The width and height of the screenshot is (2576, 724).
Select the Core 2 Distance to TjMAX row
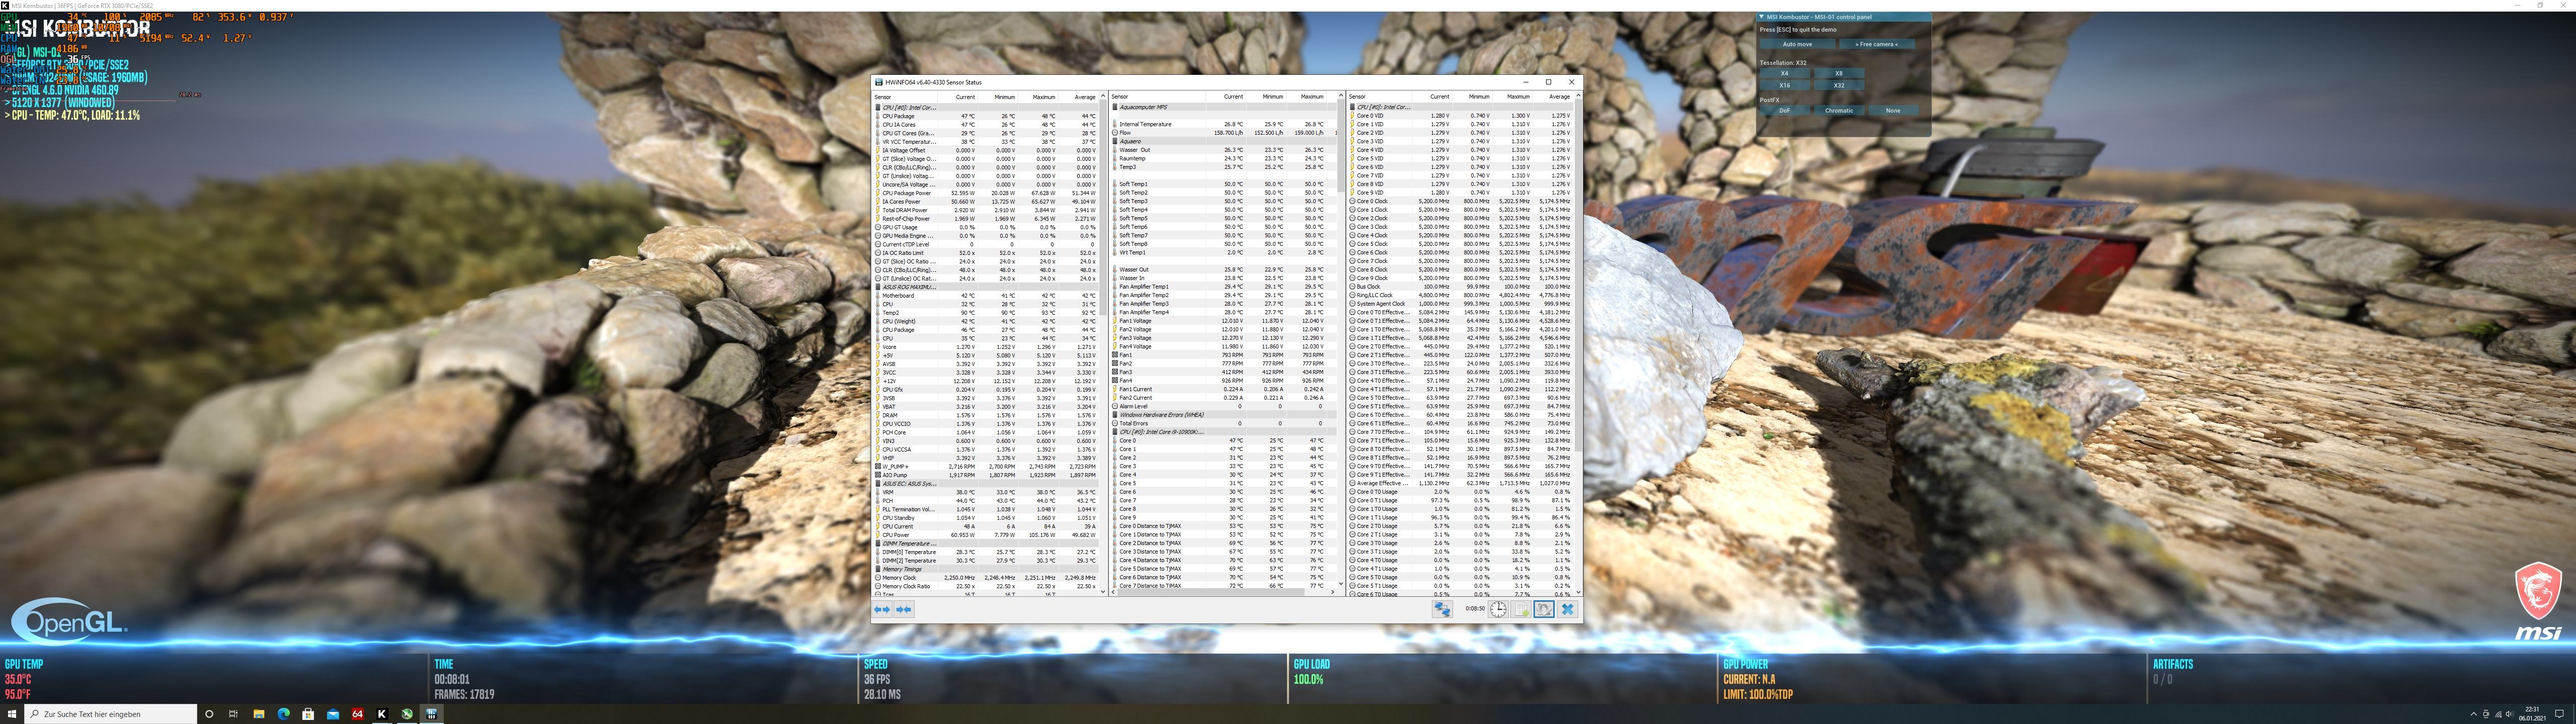click(x=1224, y=543)
